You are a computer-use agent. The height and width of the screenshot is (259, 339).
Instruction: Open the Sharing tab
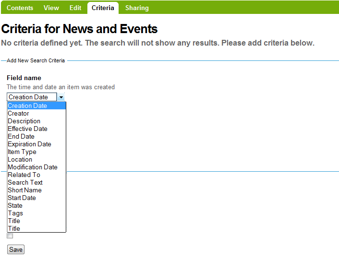[x=137, y=8]
